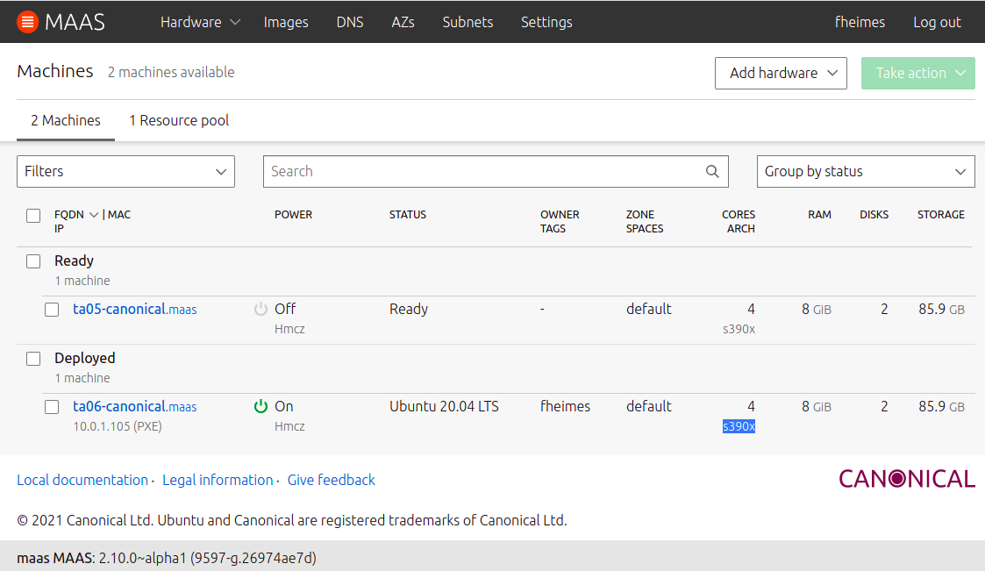
Task: Tick the select-all machines header checkbox
Action: pos(33,216)
